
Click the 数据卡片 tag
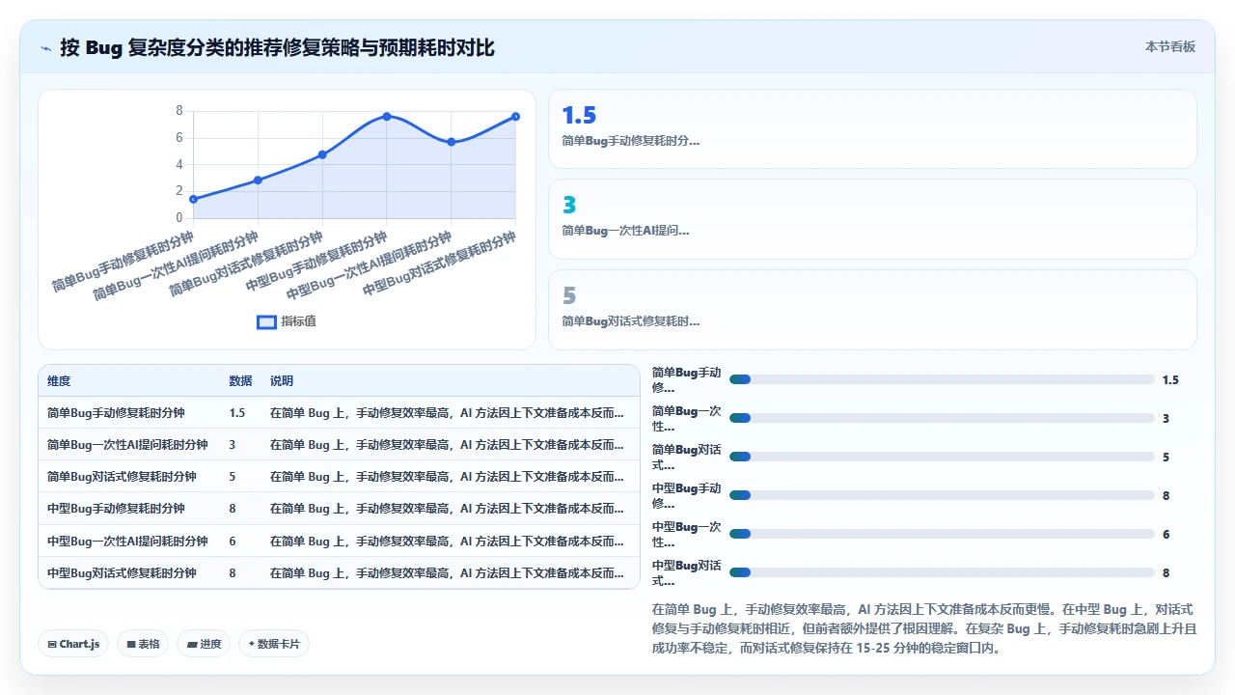(274, 644)
